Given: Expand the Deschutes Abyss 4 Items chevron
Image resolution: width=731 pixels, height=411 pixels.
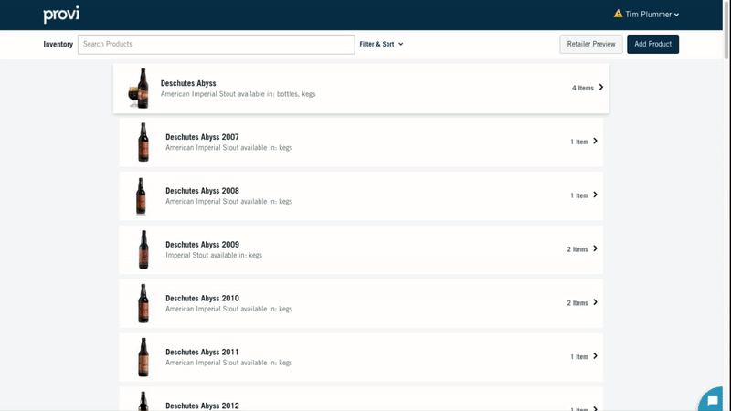Looking at the screenshot, I should point(601,87).
